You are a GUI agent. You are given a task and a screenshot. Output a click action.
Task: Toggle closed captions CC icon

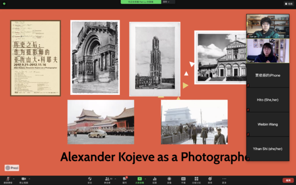183,179
